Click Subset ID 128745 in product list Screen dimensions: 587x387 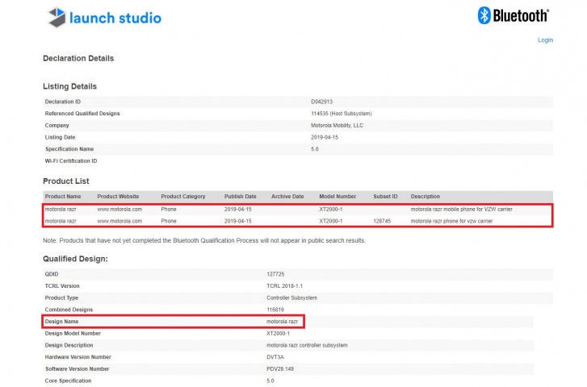coord(382,220)
